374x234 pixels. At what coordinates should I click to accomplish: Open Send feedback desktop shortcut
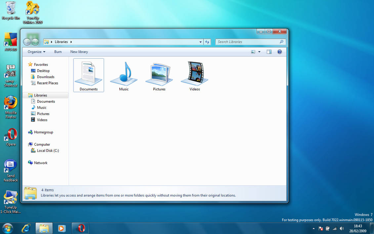pos(11,170)
